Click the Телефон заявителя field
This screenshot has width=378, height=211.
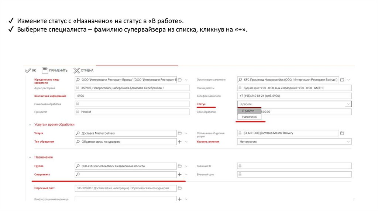pyautogui.click(x=294, y=96)
